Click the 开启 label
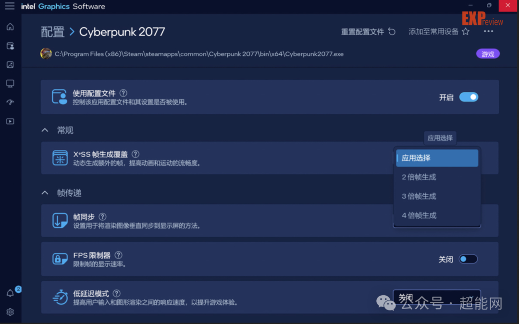This screenshot has height=324, width=519. [x=446, y=97]
